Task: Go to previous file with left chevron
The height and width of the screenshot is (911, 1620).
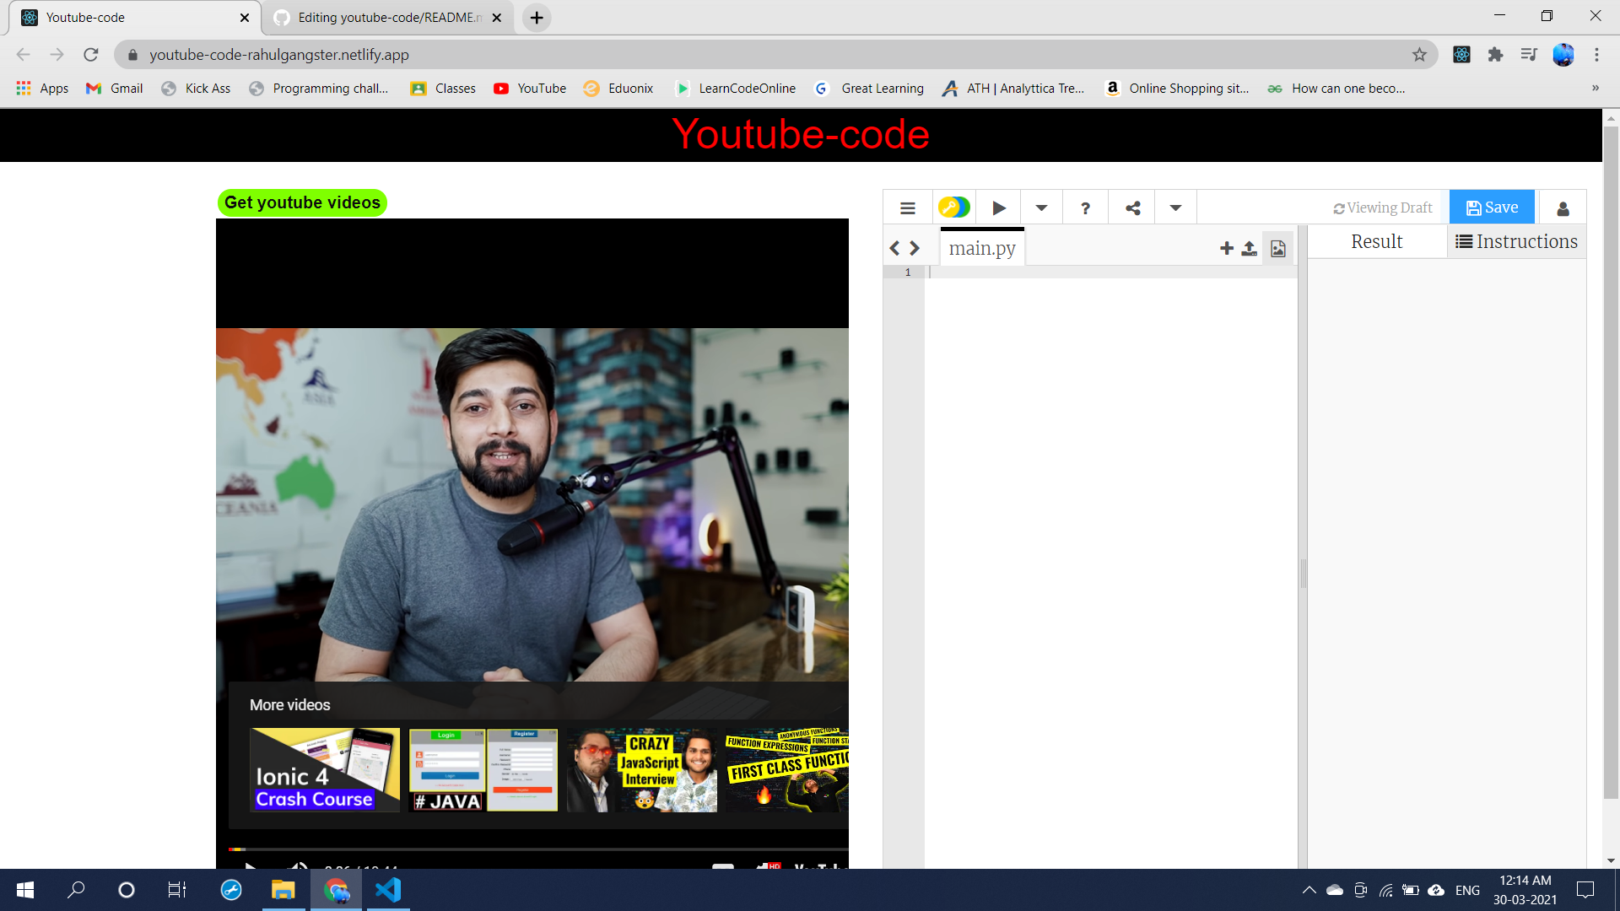Action: click(894, 248)
